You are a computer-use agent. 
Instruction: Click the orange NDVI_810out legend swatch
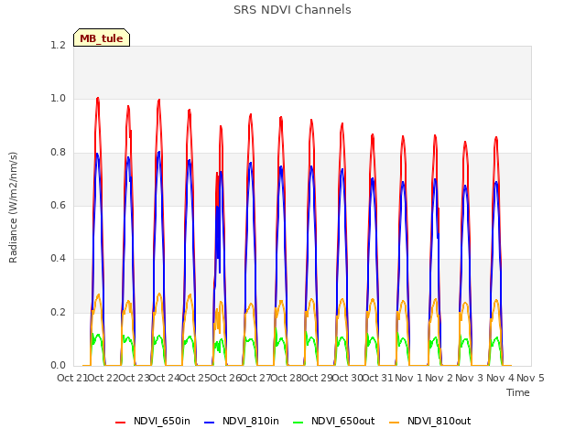click(395, 423)
